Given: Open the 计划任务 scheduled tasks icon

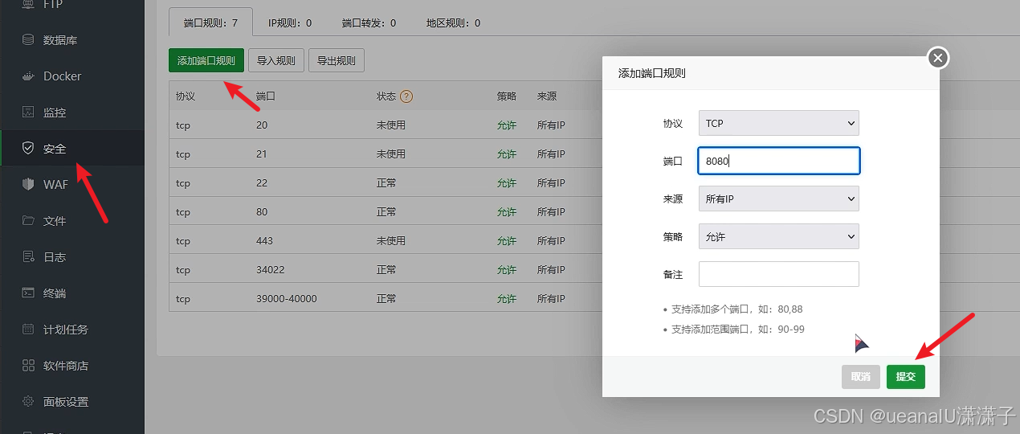Looking at the screenshot, I should coord(28,329).
